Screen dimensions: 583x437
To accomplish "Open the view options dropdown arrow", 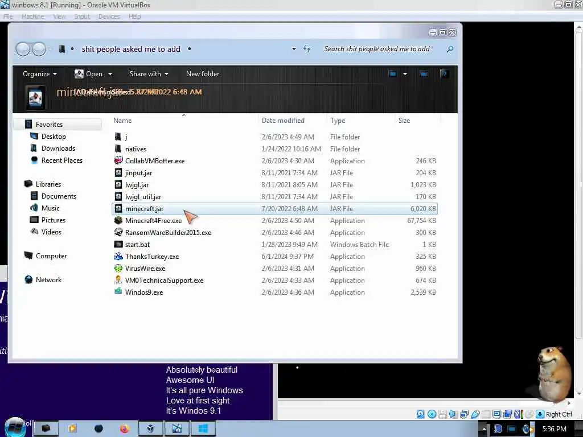I will (x=405, y=73).
